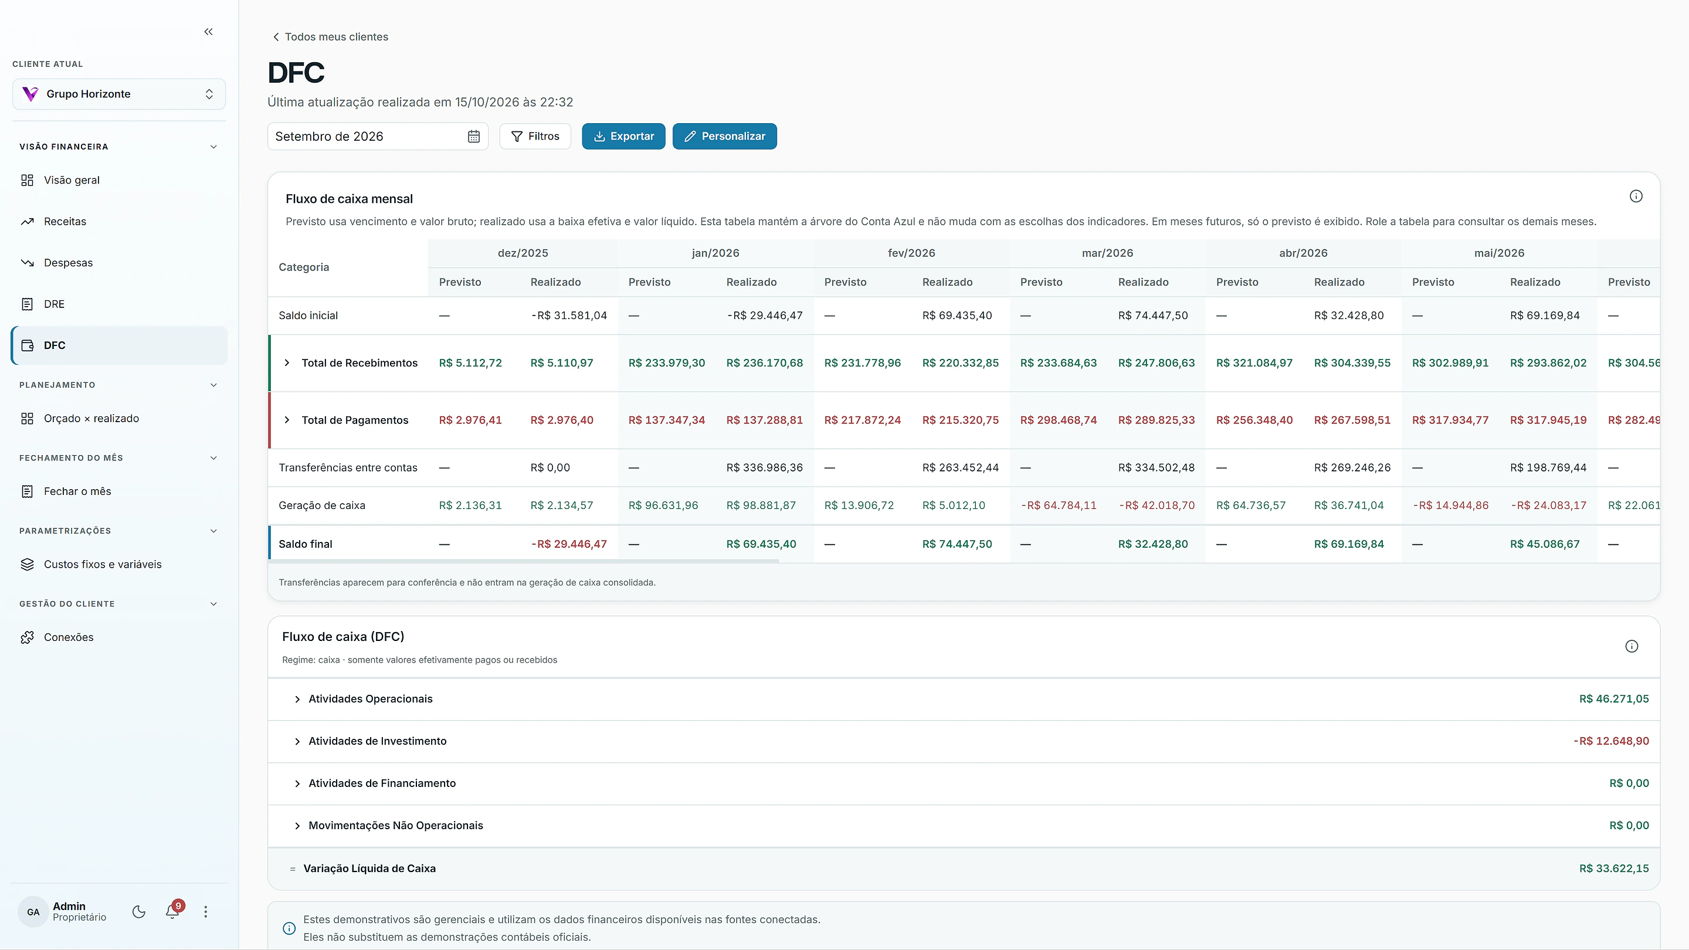Open Conexões page
The width and height of the screenshot is (1689, 950).
tap(118, 637)
